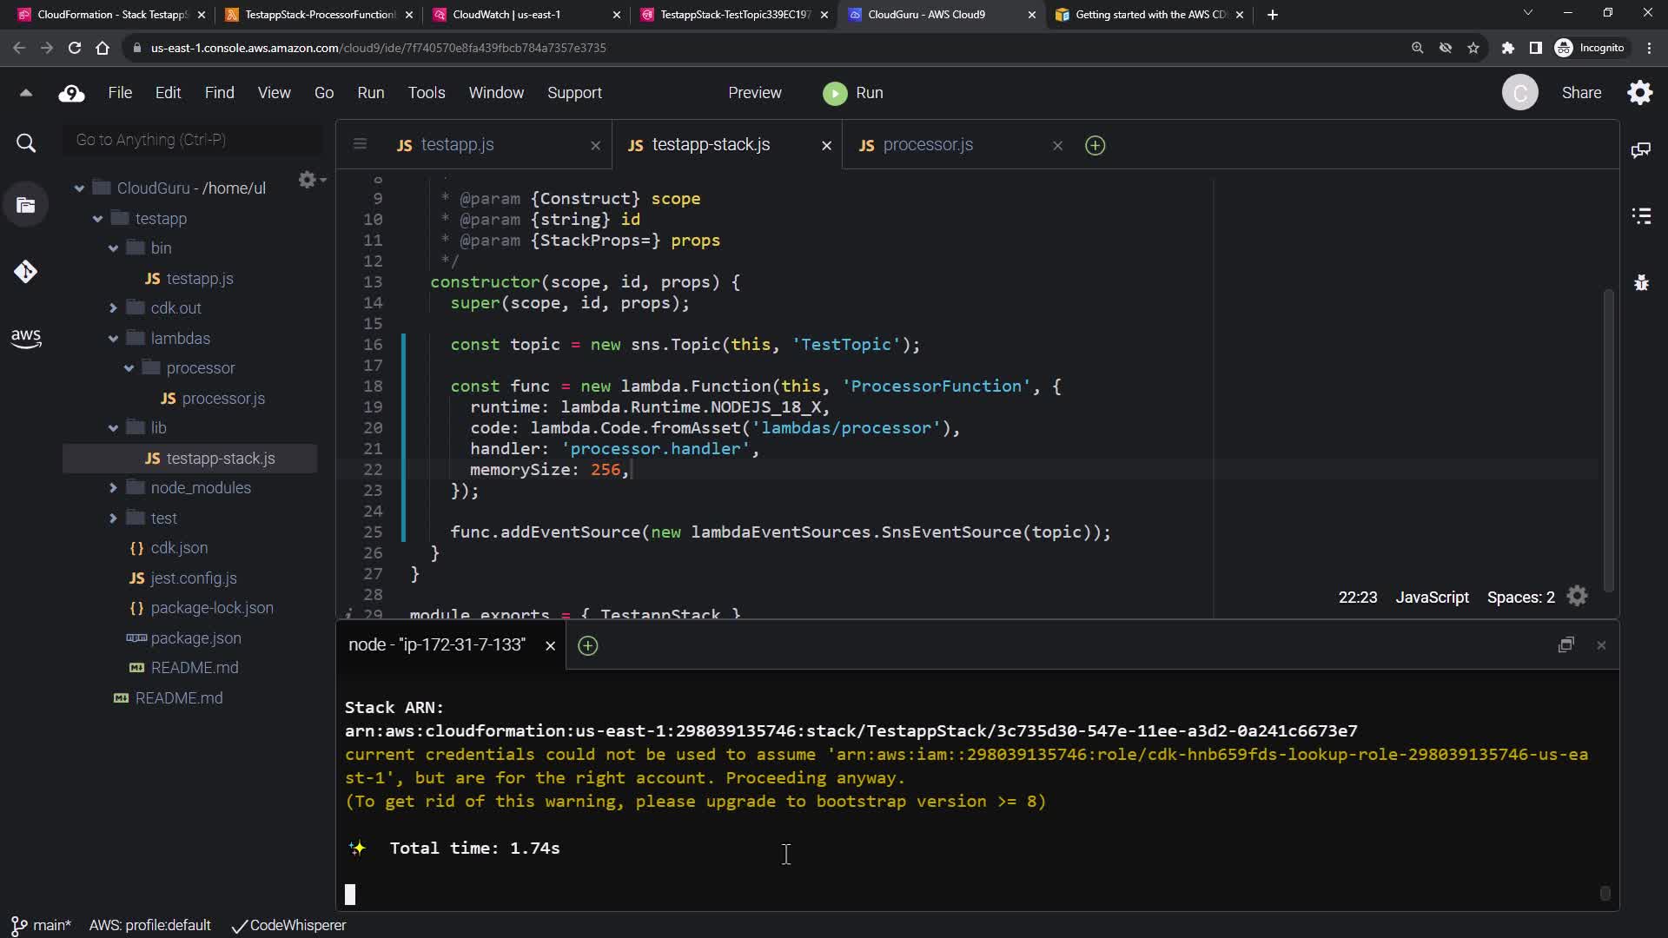Open the Debugger bug icon panel
The height and width of the screenshot is (938, 1668).
[x=1641, y=283]
